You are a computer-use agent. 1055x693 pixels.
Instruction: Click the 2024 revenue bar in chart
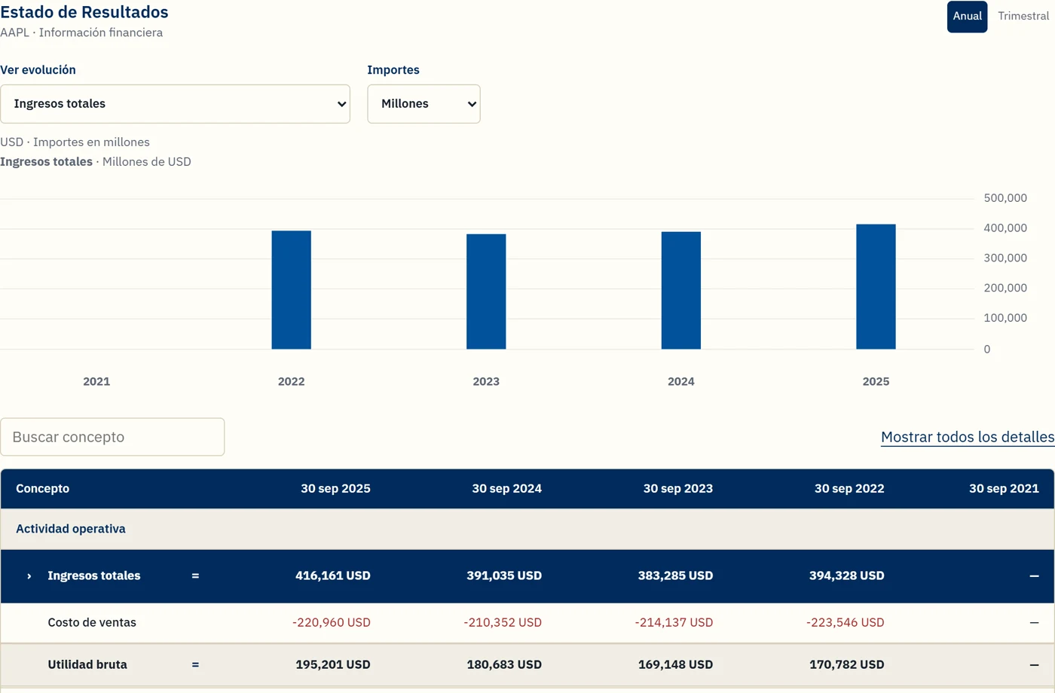click(x=681, y=291)
